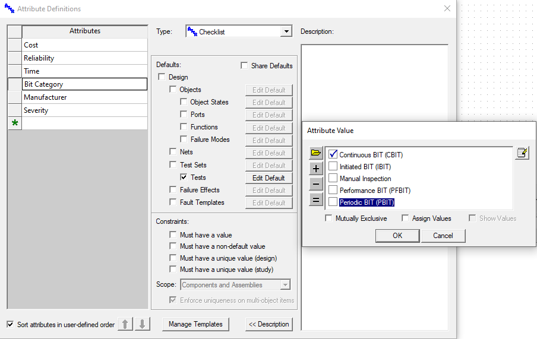This screenshot has width=537, height=339.
Task: Select the Time attribute row
Action: (84, 71)
